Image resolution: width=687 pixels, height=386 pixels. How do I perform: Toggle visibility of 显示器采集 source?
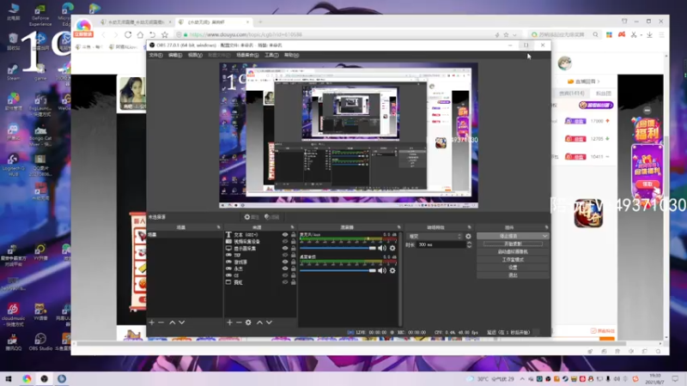pyautogui.click(x=285, y=248)
